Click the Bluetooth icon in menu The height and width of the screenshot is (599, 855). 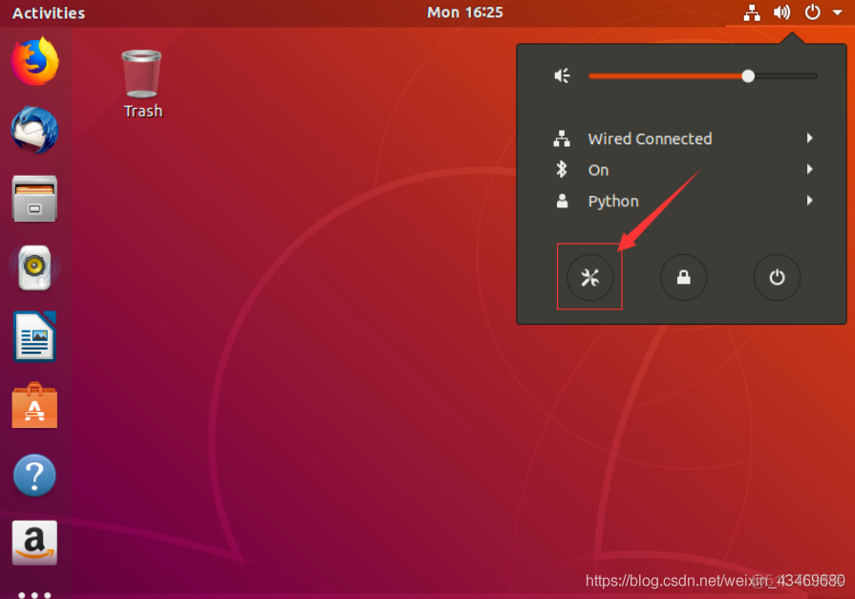tap(562, 170)
